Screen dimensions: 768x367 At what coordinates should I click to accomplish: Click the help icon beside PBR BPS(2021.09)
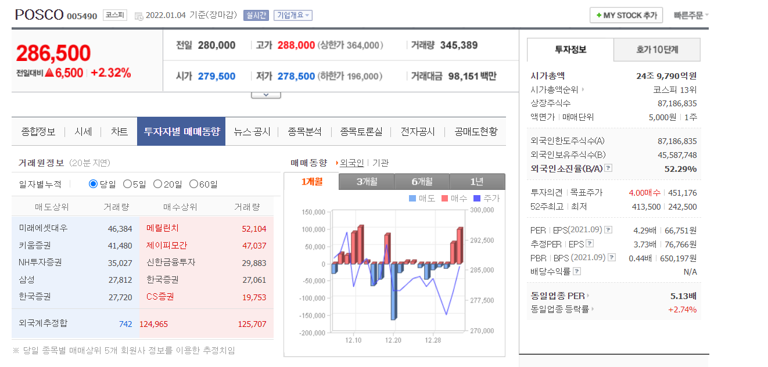[x=612, y=258]
